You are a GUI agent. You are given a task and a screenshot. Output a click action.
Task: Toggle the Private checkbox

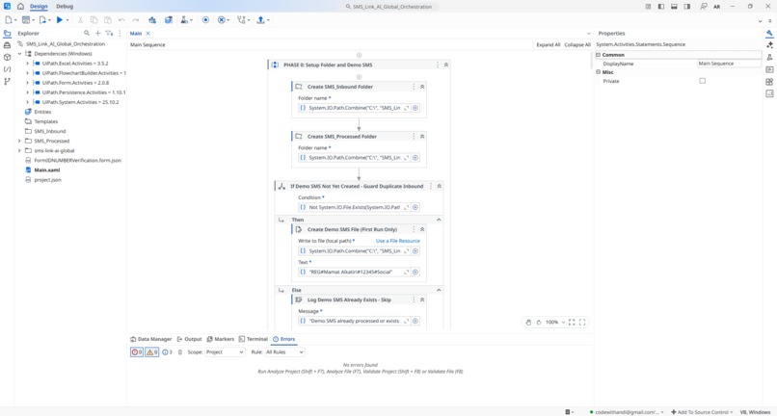pos(702,81)
